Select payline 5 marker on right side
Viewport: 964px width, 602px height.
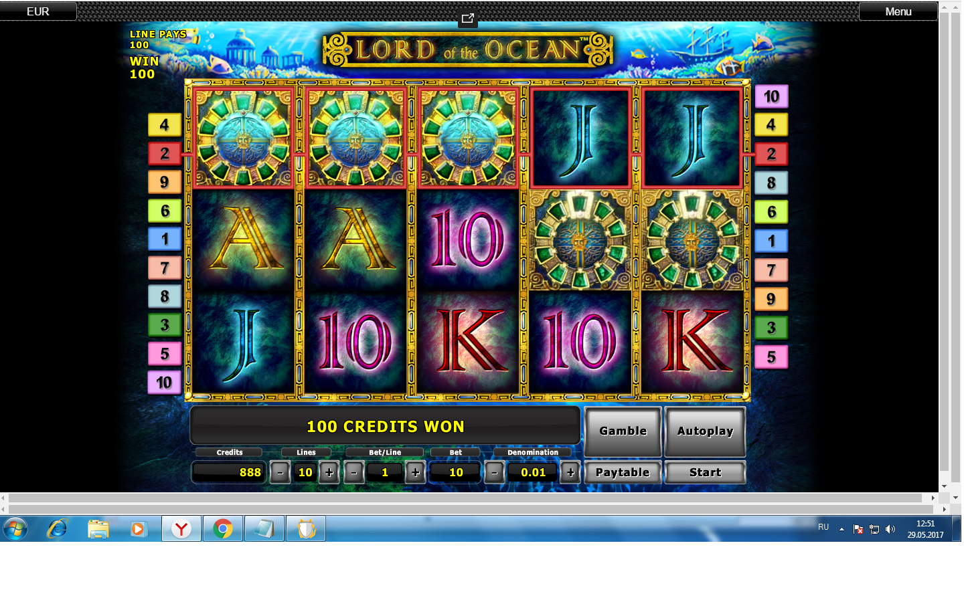tap(771, 357)
